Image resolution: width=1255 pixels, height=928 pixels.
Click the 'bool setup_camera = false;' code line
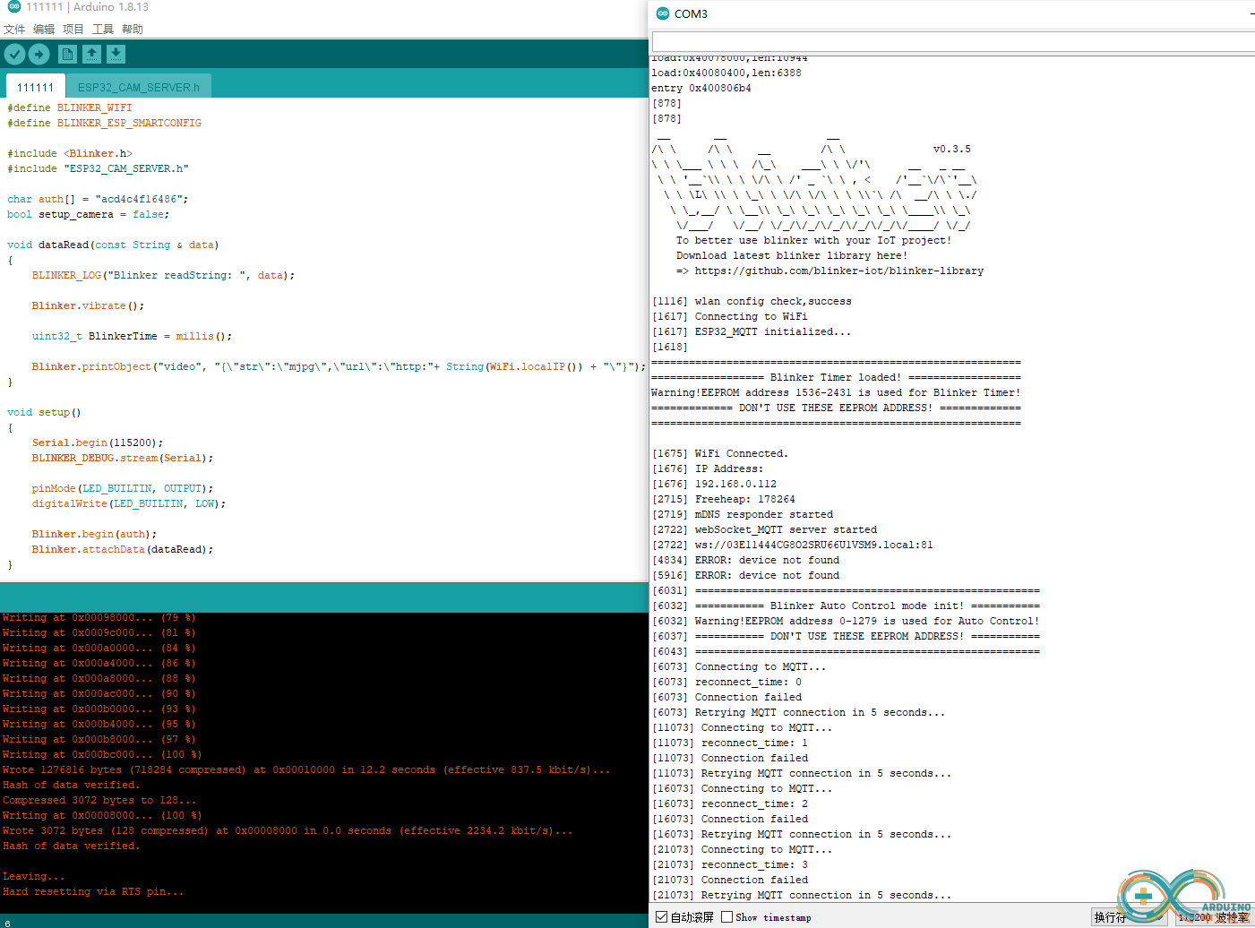click(88, 214)
